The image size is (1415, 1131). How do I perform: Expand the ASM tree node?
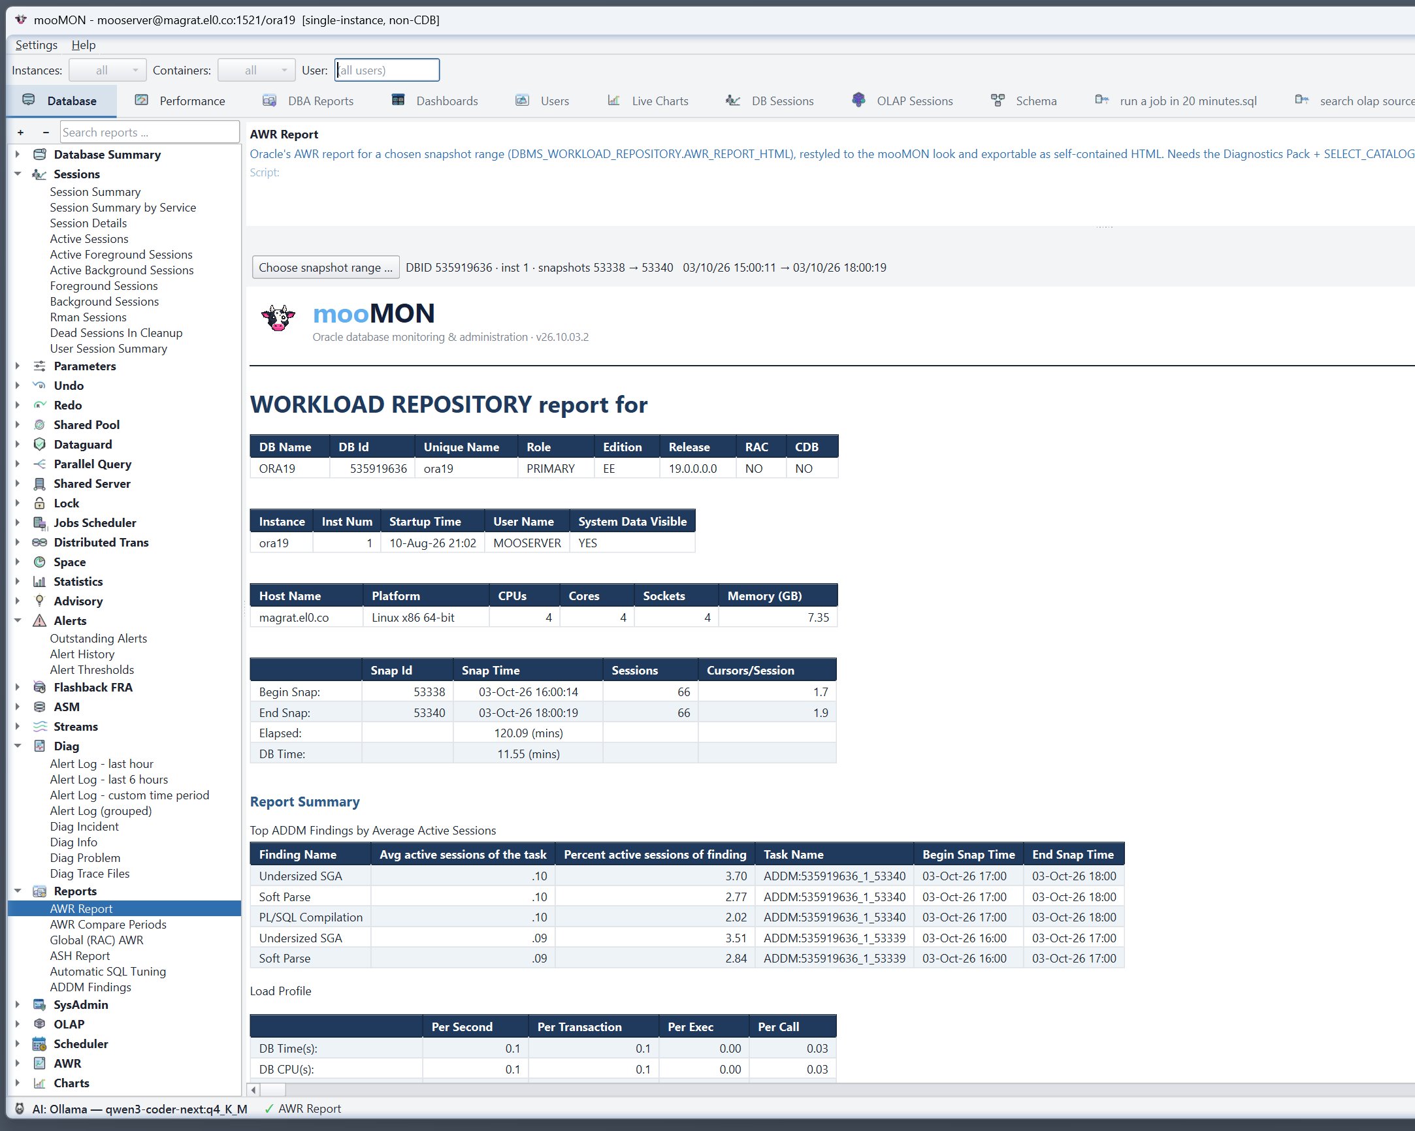(x=18, y=707)
